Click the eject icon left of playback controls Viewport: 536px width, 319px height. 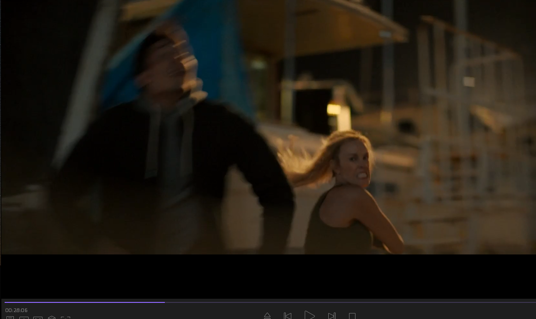coord(267,316)
